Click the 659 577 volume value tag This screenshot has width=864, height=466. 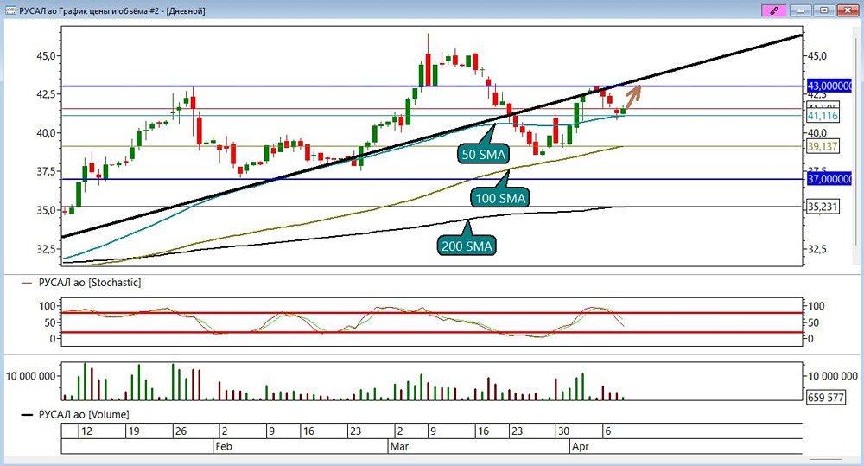coord(825,397)
